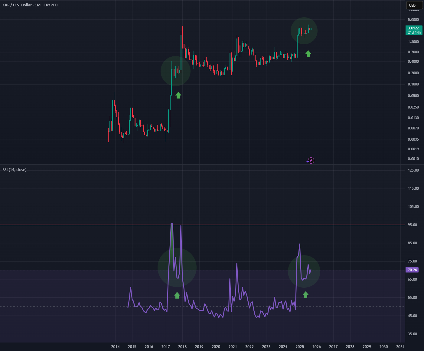The width and height of the screenshot is (424, 351).
Task: Click the 0.2000 price axis label
Action: (413, 73)
